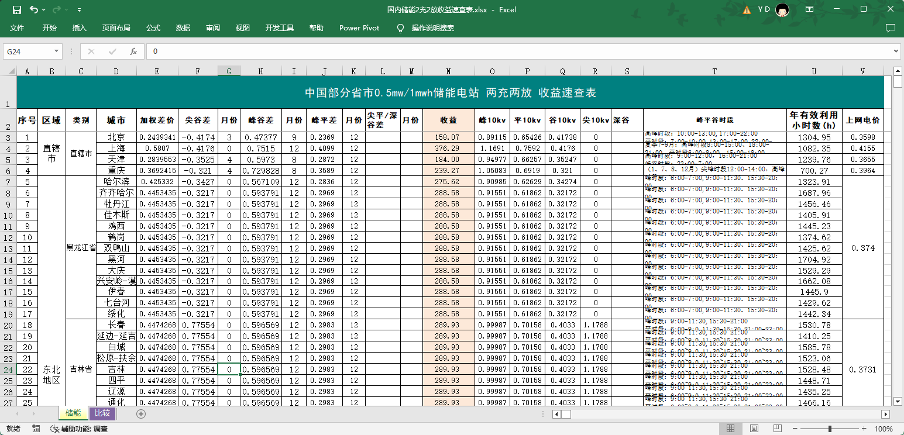Switch to the 插入 ribbon tab
The height and width of the screenshot is (435, 904).
coord(80,28)
